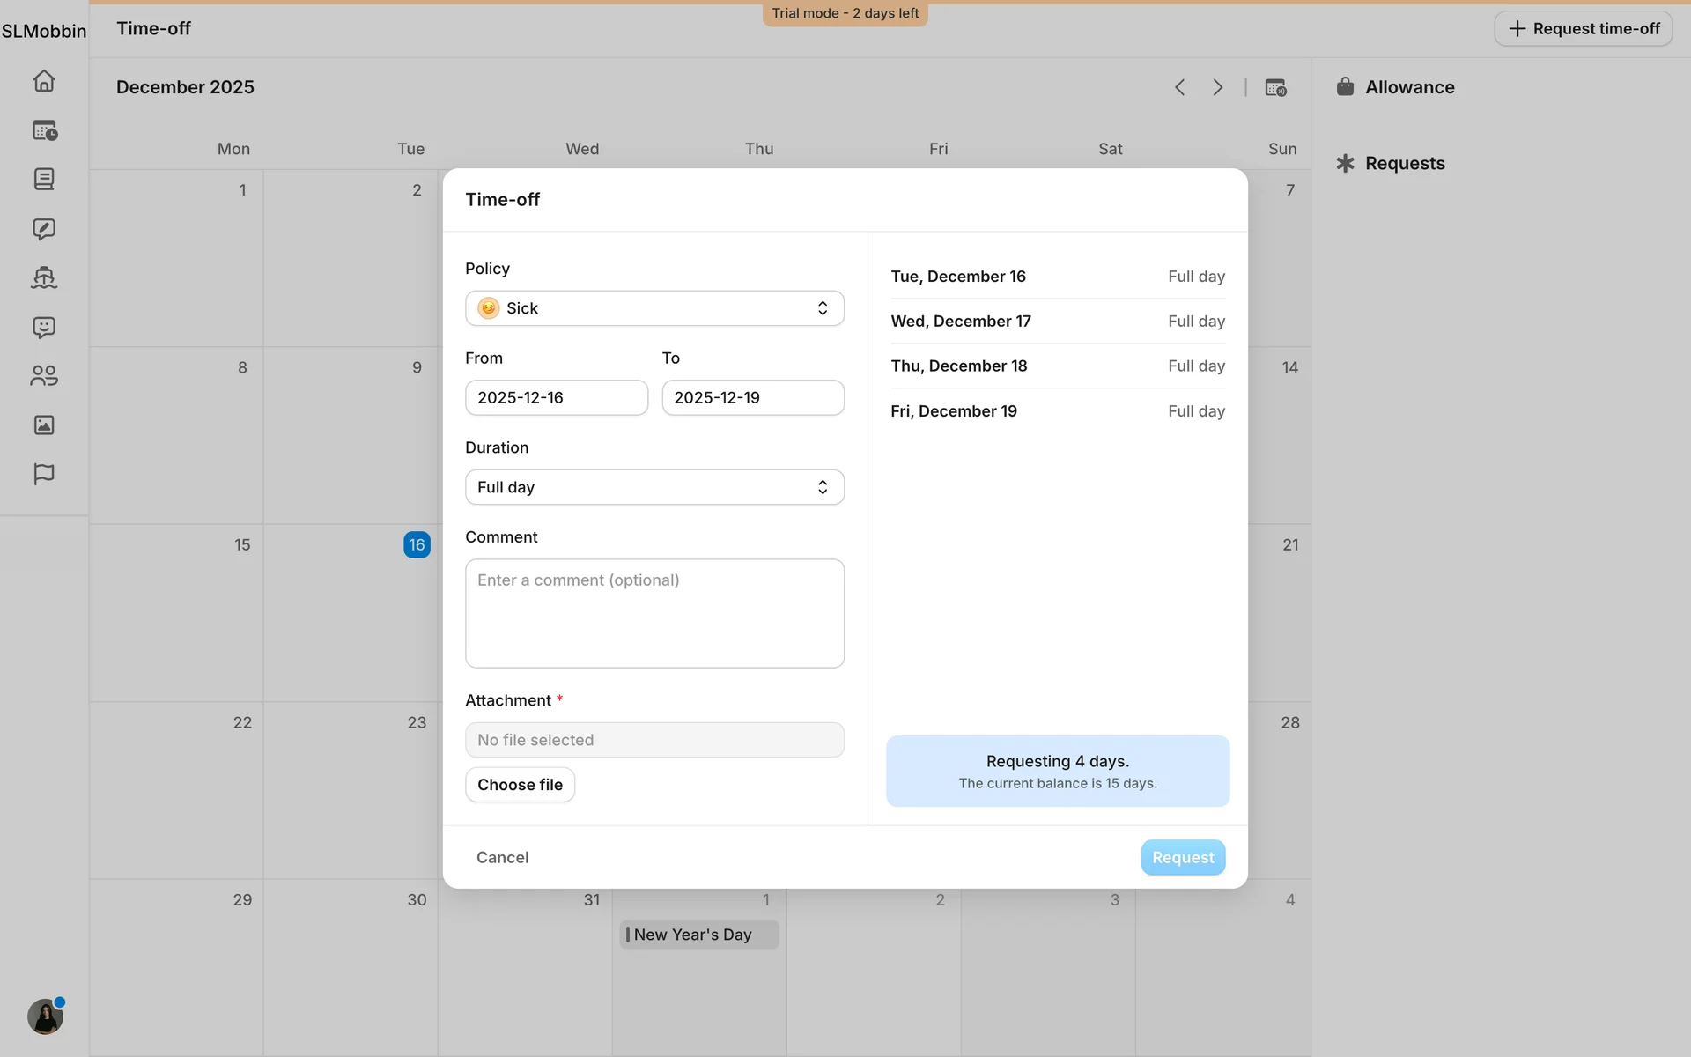This screenshot has width=1691, height=1057.
Task: Click the document list sidebar icon
Action: pyautogui.click(x=44, y=180)
